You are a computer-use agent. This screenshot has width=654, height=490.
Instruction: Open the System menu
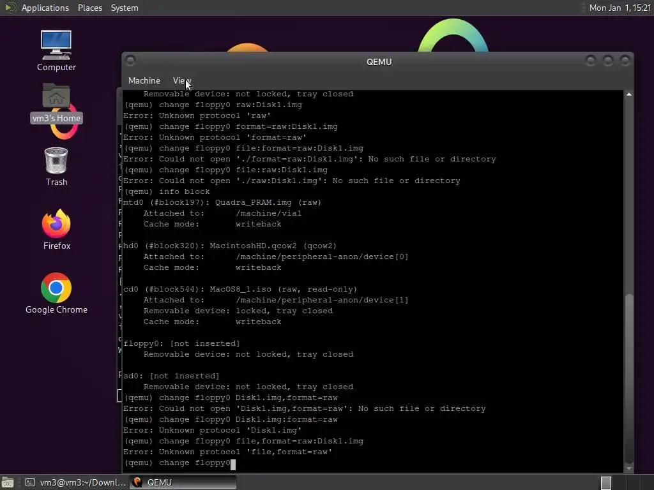(x=125, y=8)
